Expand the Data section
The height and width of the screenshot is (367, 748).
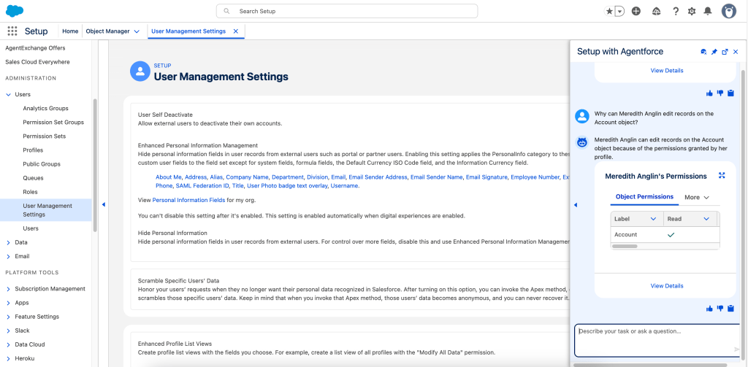pyautogui.click(x=8, y=242)
